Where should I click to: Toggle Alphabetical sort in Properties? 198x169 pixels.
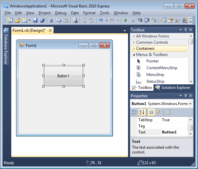point(142,112)
